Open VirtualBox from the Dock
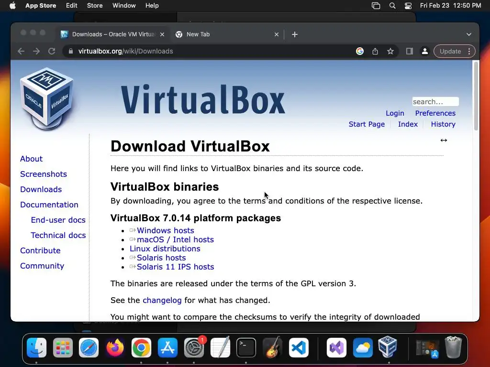Screen dimensions: 490x367 [388, 347]
